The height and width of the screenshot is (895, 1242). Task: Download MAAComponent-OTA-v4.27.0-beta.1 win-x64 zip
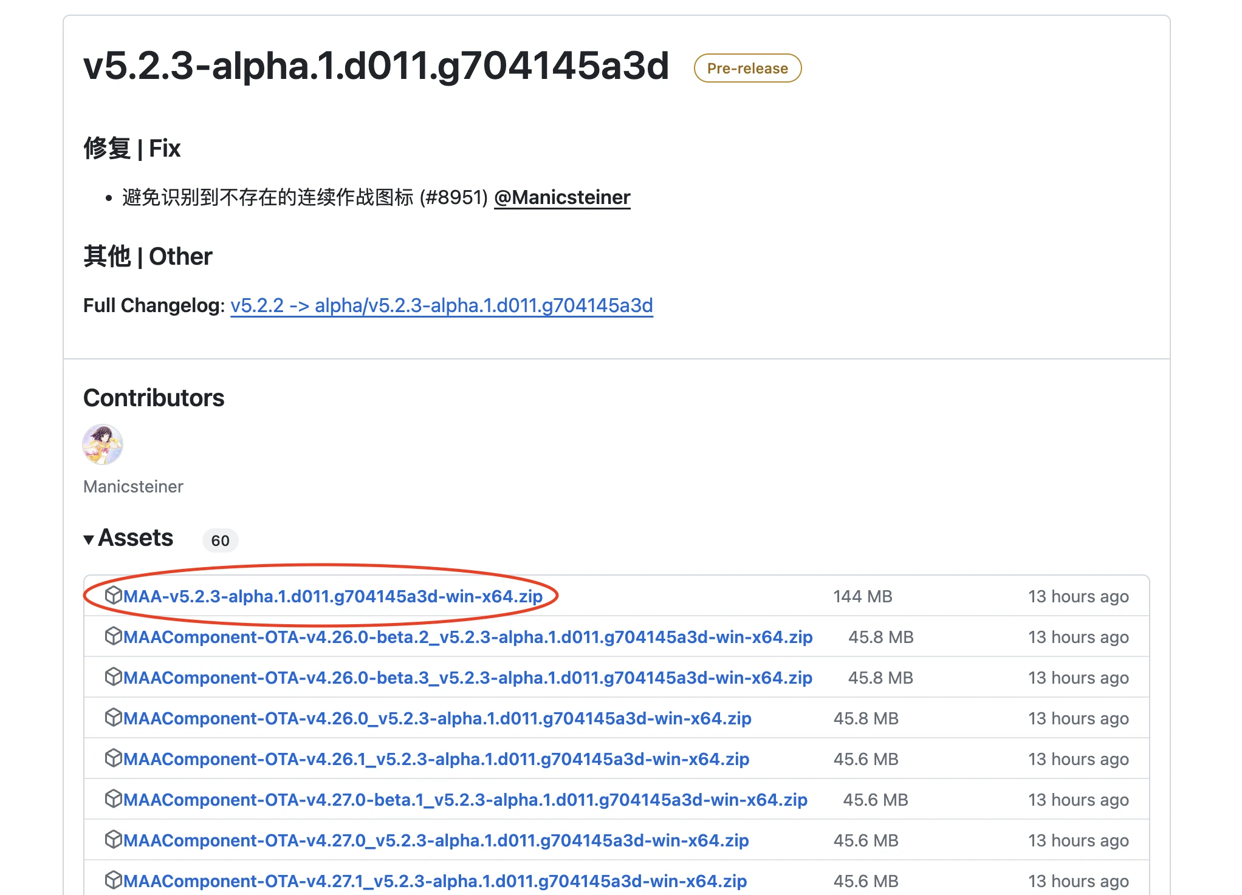coord(465,800)
